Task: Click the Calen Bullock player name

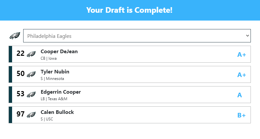Action: (57, 112)
